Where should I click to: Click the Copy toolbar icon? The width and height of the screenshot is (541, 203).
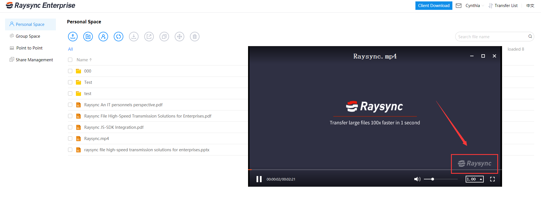point(164,37)
